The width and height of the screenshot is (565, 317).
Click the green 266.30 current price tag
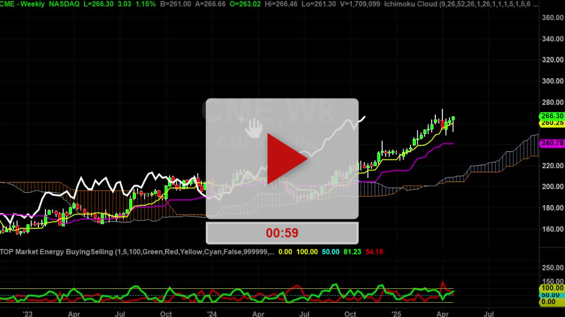click(552, 116)
